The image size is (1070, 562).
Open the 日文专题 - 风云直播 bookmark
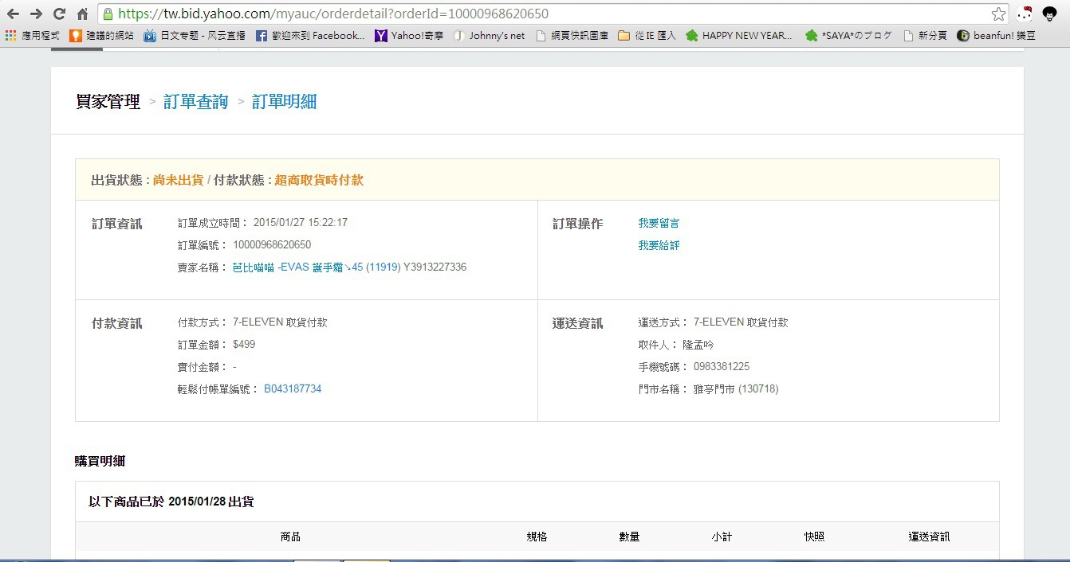(x=195, y=35)
